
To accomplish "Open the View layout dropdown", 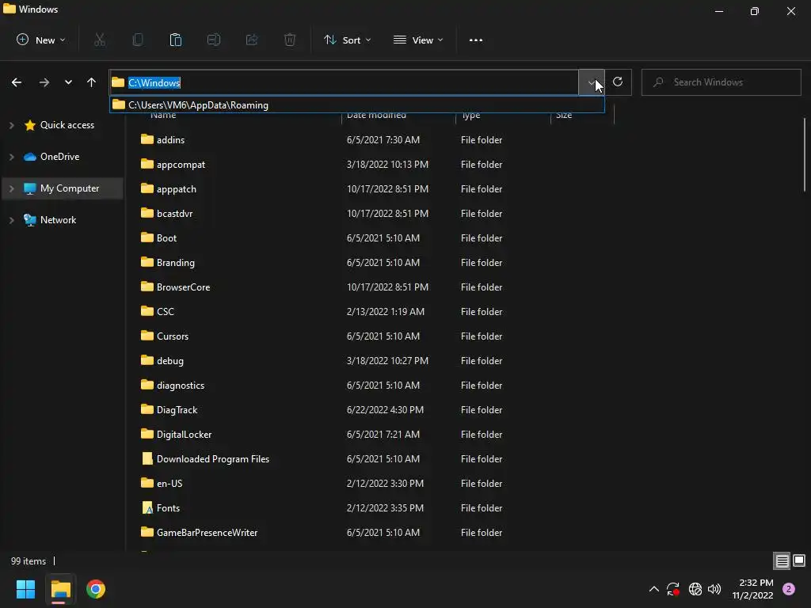I will coord(418,40).
